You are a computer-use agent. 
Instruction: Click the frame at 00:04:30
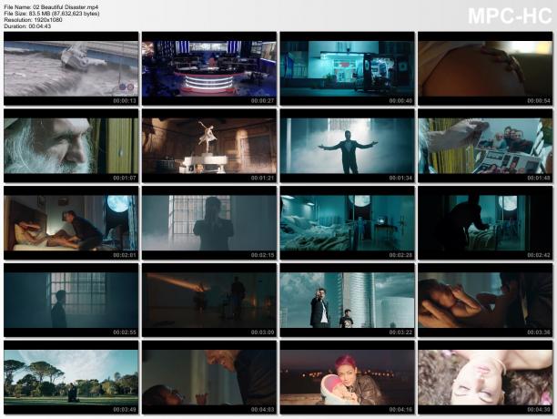(485, 377)
